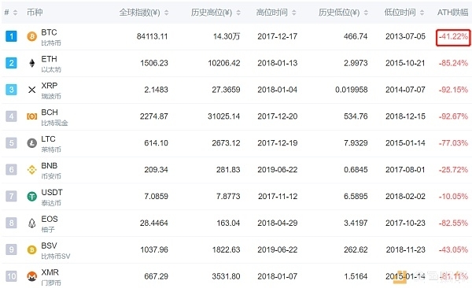Select the USDT Tether green icon
The image size is (472, 288).
(x=32, y=197)
